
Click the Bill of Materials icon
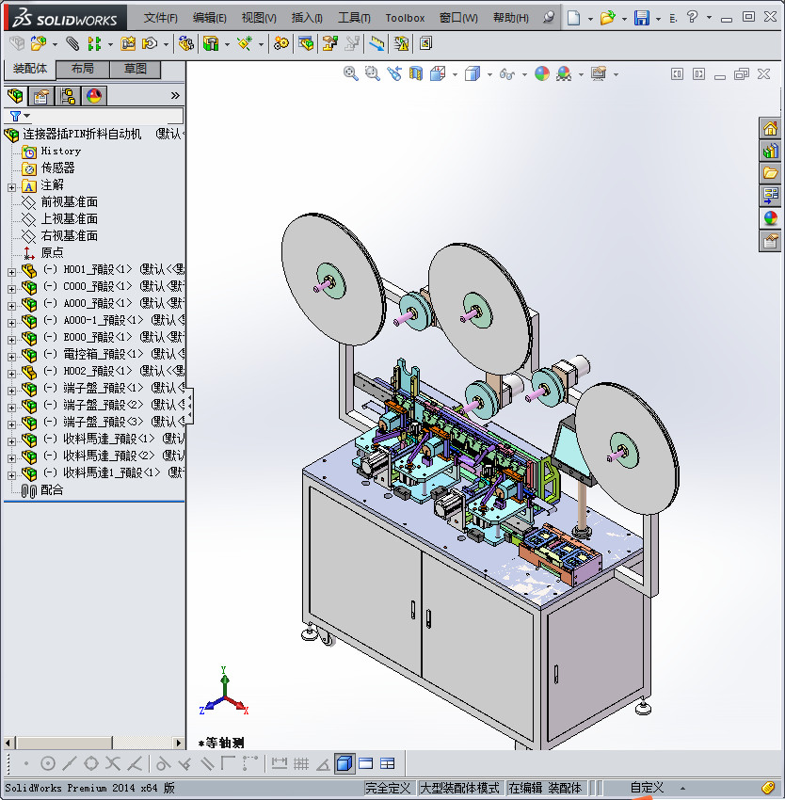306,43
